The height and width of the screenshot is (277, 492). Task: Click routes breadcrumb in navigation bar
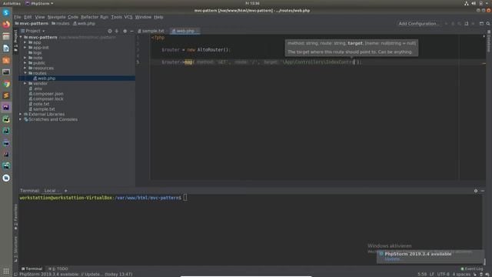pos(61,24)
